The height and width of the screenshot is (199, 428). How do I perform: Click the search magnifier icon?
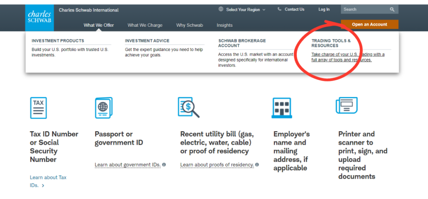(x=392, y=9)
